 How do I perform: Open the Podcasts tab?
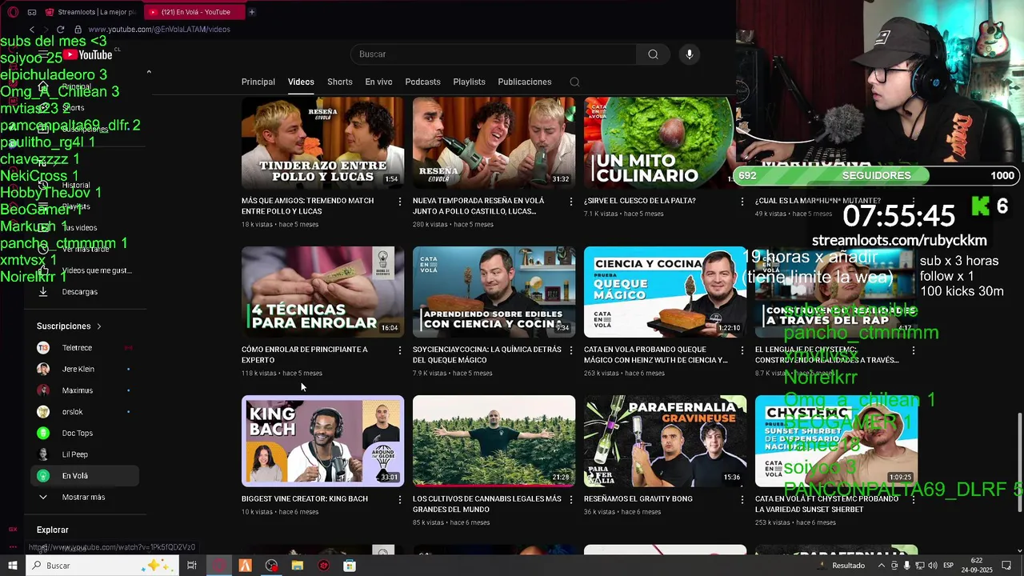tap(422, 82)
